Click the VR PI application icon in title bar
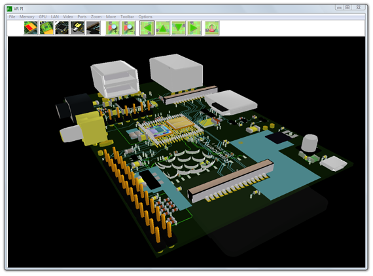The height and width of the screenshot is (276, 373). (x=9, y=9)
